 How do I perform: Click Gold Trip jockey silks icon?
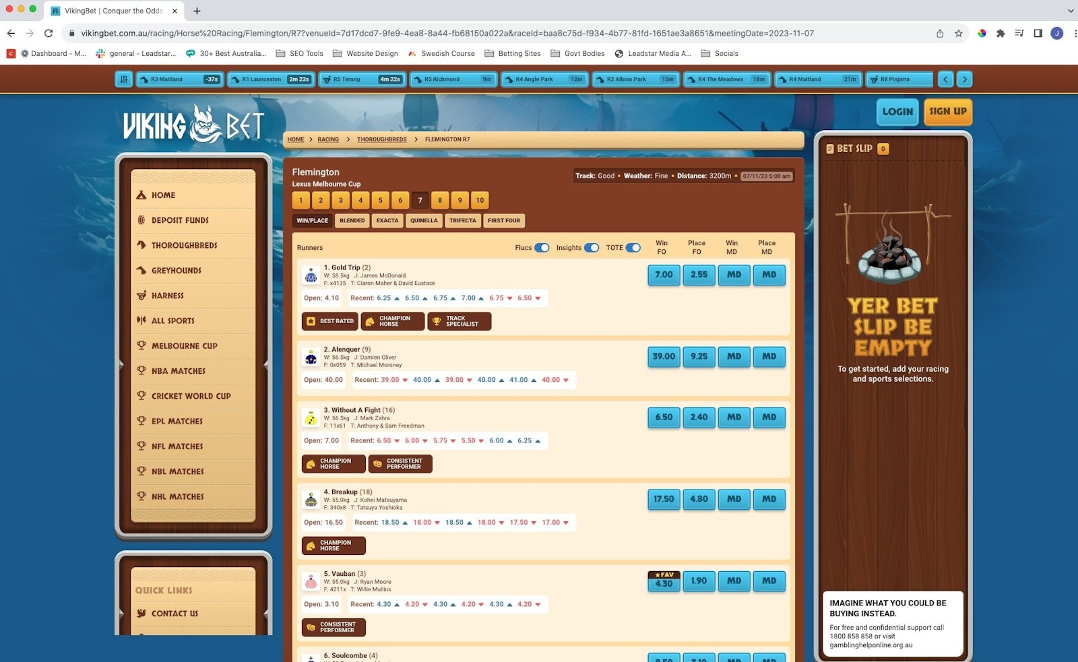[x=311, y=275]
